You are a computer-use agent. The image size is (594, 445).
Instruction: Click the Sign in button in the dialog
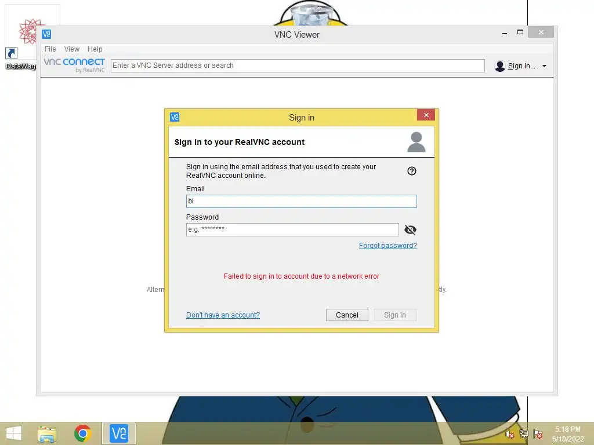pyautogui.click(x=394, y=315)
